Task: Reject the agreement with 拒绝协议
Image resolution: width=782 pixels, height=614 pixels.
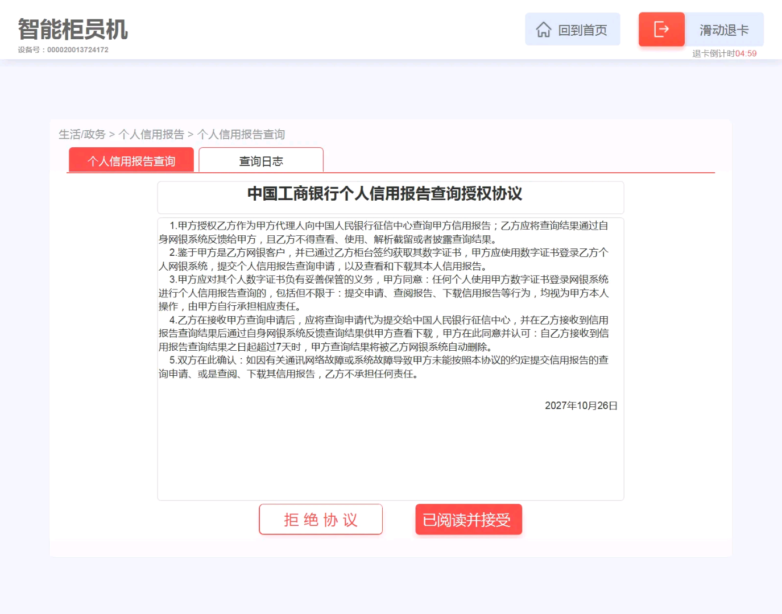Action: [x=321, y=519]
